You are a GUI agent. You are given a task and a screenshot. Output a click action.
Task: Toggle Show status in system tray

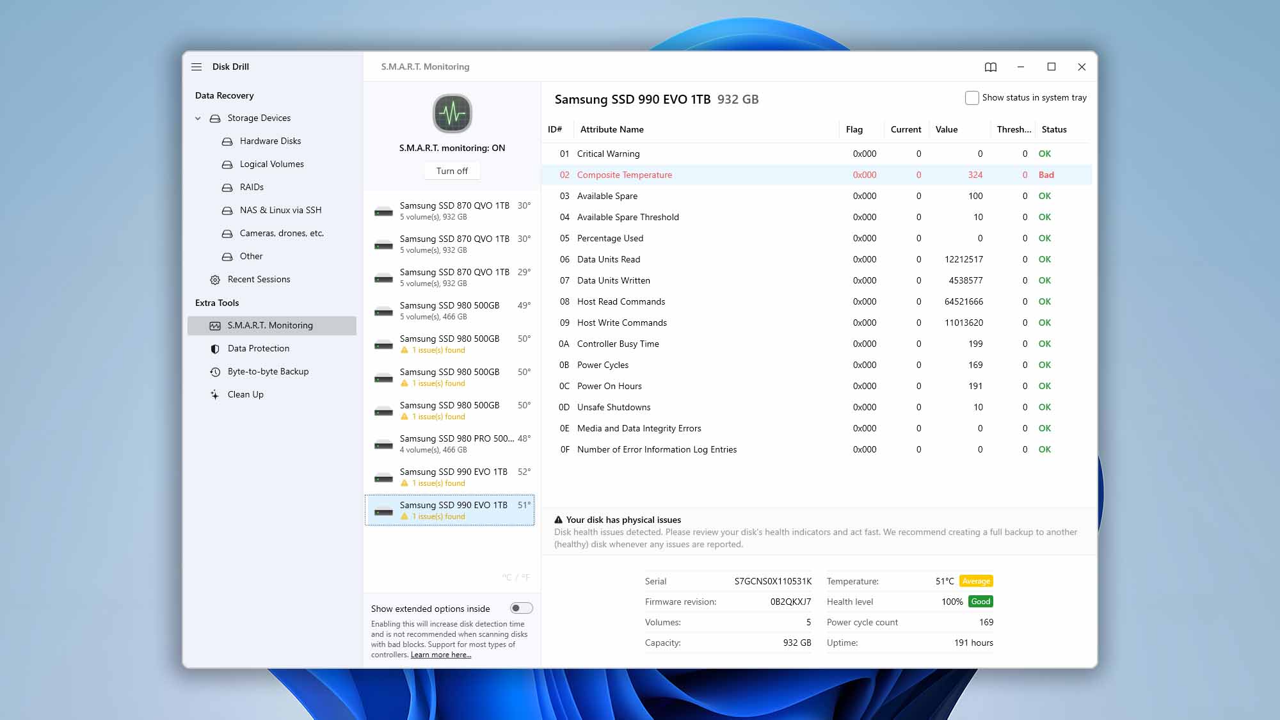point(972,97)
